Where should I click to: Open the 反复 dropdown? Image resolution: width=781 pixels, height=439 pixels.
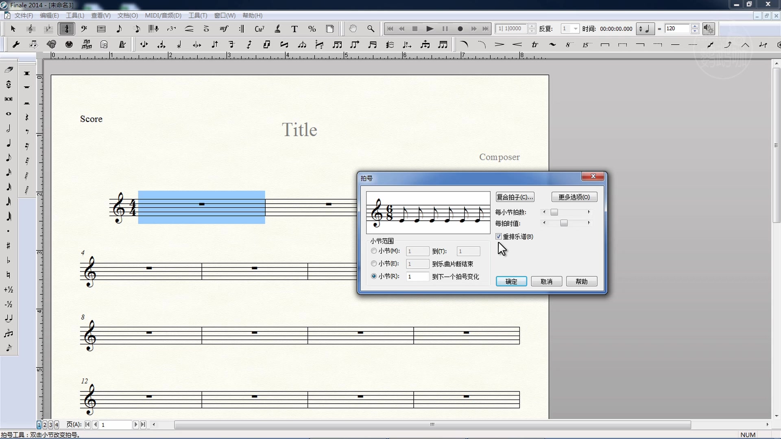(575, 29)
